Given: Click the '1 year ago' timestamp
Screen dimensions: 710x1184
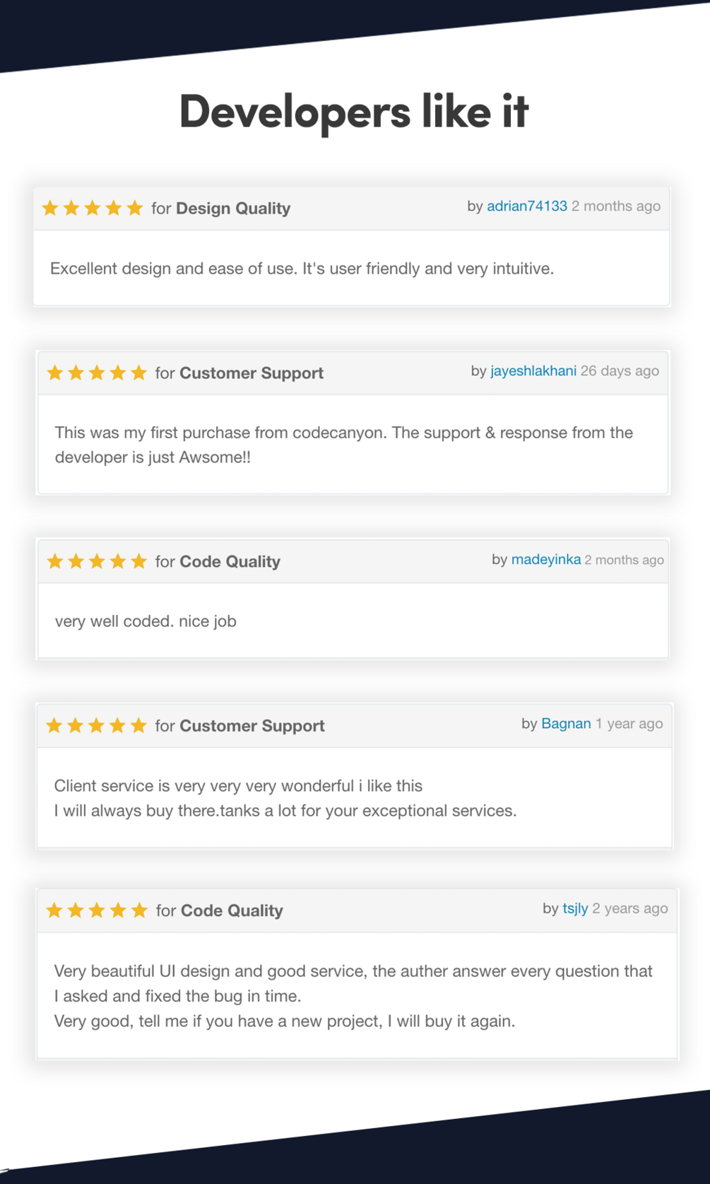Looking at the screenshot, I should (629, 723).
